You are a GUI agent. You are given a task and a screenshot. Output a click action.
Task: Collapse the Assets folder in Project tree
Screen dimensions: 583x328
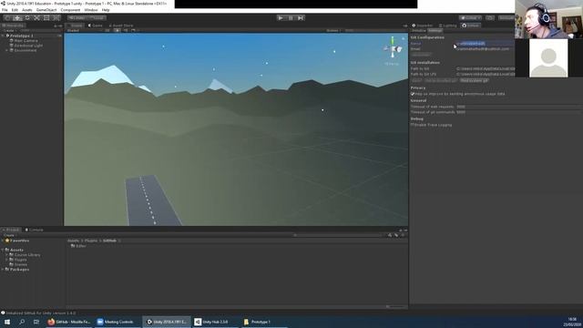(3, 250)
